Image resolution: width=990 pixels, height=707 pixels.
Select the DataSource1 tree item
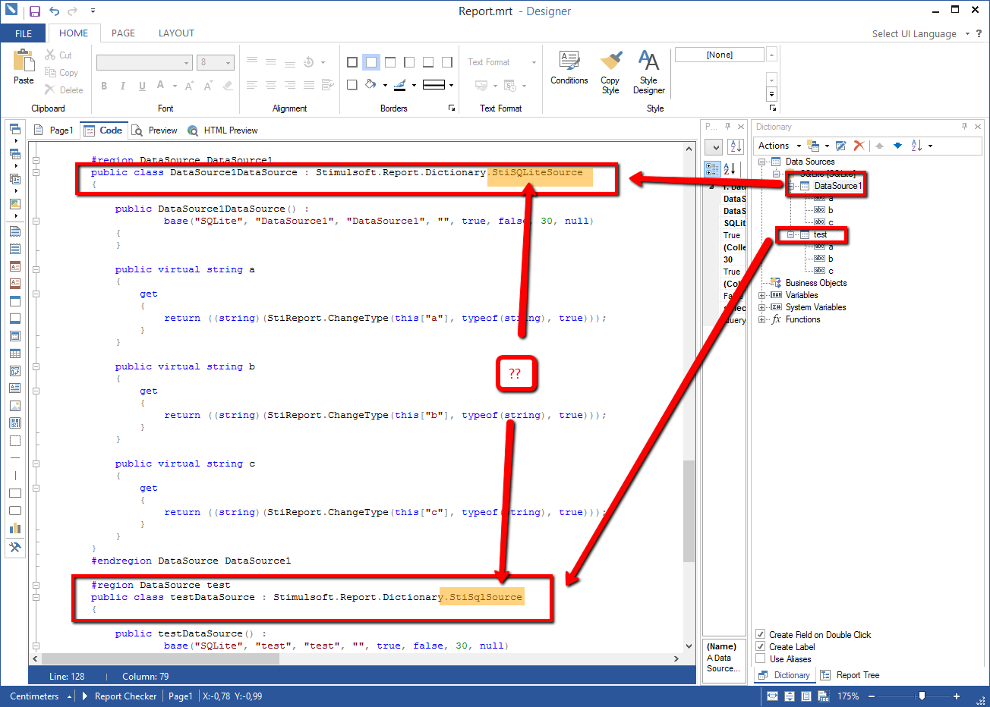pos(838,186)
